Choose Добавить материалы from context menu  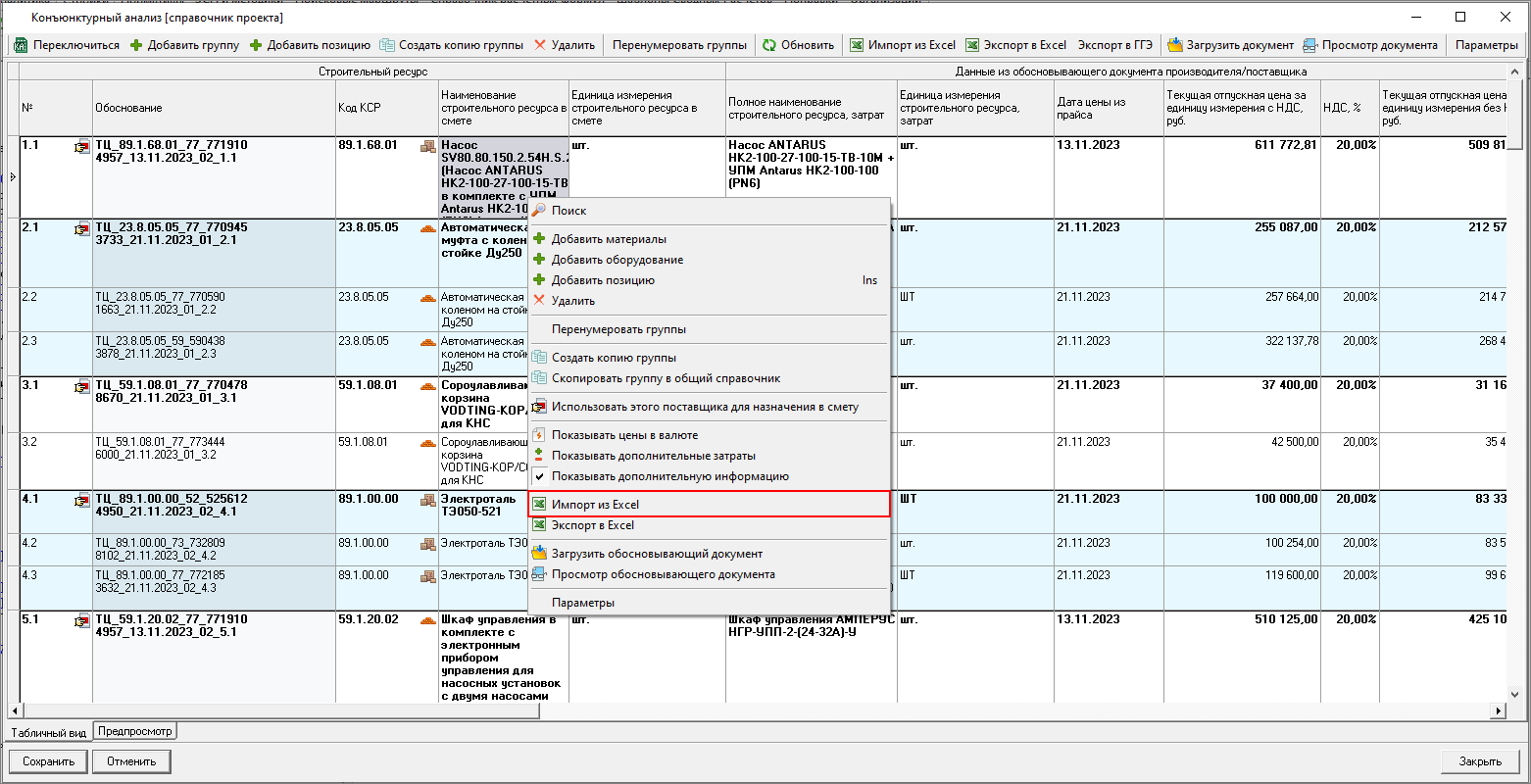pyautogui.click(x=608, y=239)
